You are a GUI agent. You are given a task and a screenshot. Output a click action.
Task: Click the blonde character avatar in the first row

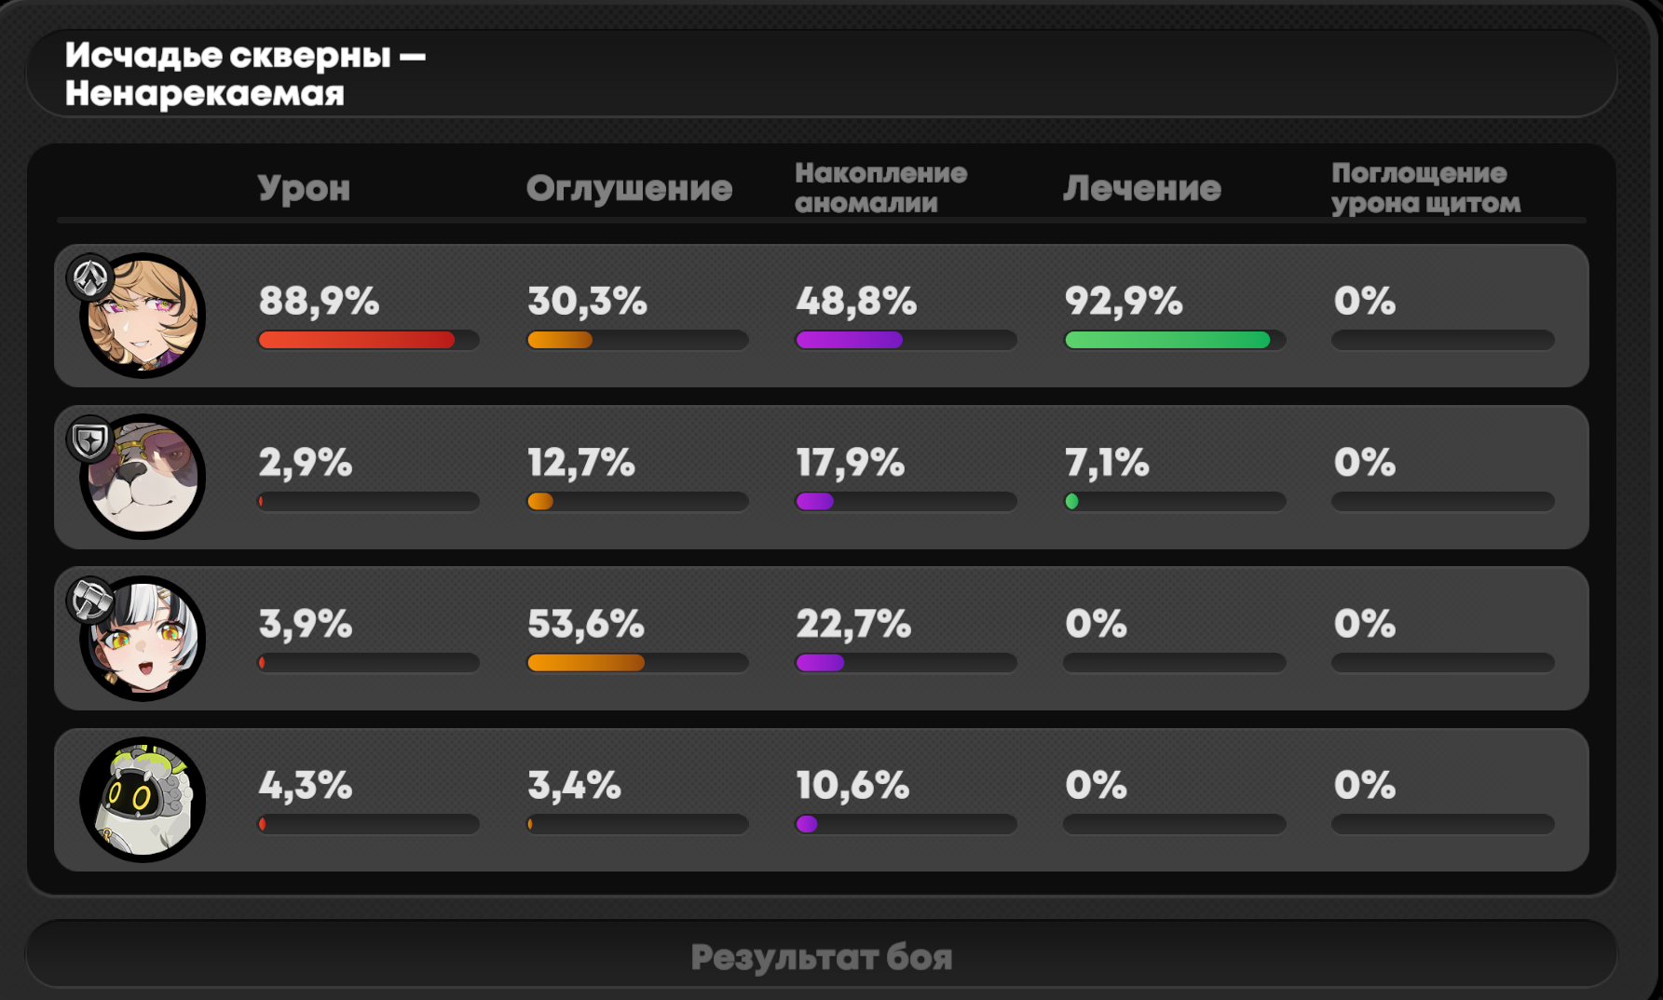[145, 318]
